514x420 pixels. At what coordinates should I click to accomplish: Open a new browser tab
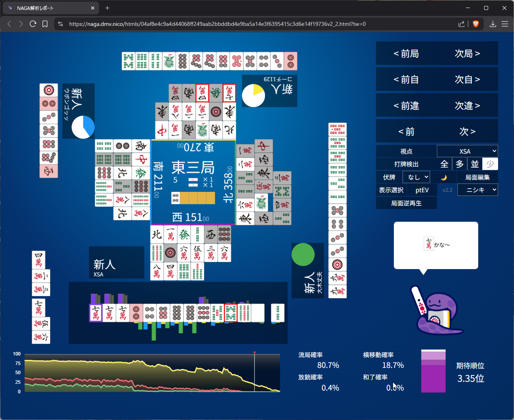pos(107,8)
